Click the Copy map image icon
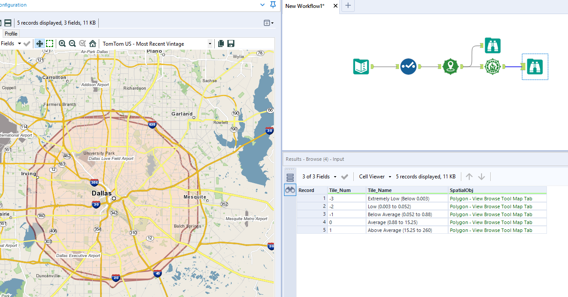The width and height of the screenshot is (568, 297). click(x=220, y=43)
